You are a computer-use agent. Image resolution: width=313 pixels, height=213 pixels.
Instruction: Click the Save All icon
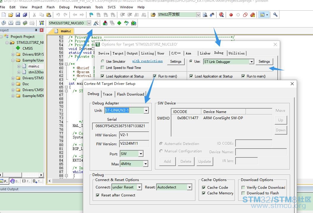click(25, 15)
